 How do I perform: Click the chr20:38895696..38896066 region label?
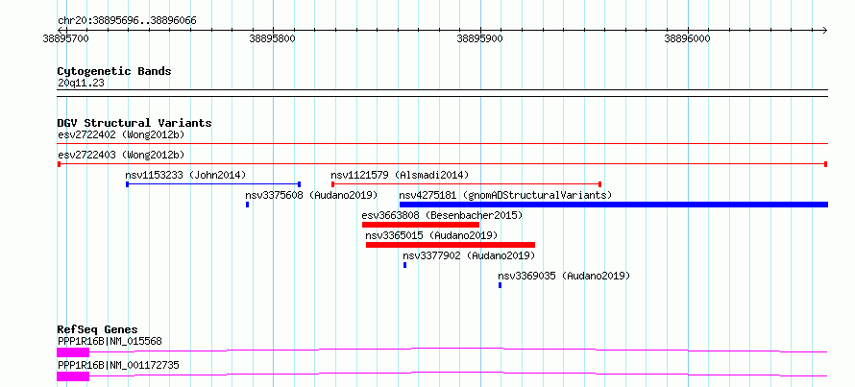pyautogui.click(x=127, y=21)
